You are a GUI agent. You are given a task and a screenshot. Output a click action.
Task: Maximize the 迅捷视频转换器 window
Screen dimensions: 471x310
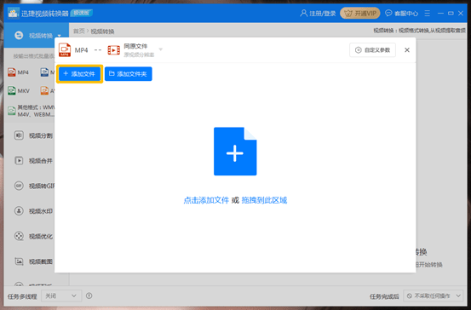(451, 14)
